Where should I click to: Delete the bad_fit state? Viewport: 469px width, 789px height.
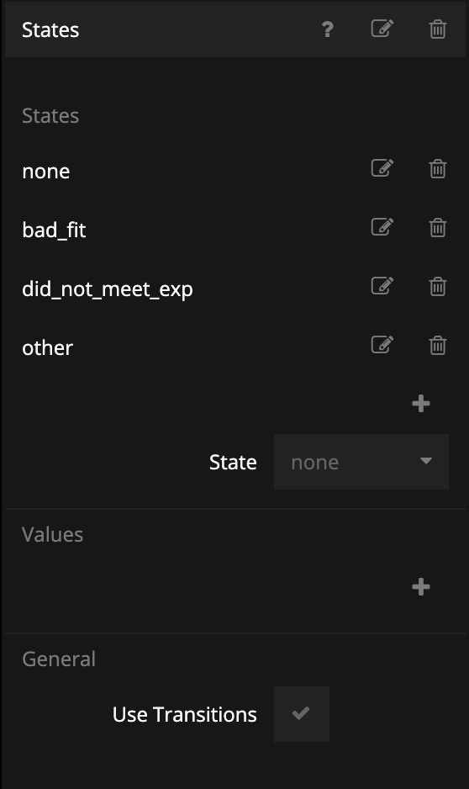click(438, 227)
